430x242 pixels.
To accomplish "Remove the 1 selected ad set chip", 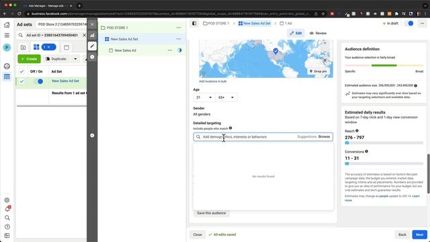I will coord(49,47).
